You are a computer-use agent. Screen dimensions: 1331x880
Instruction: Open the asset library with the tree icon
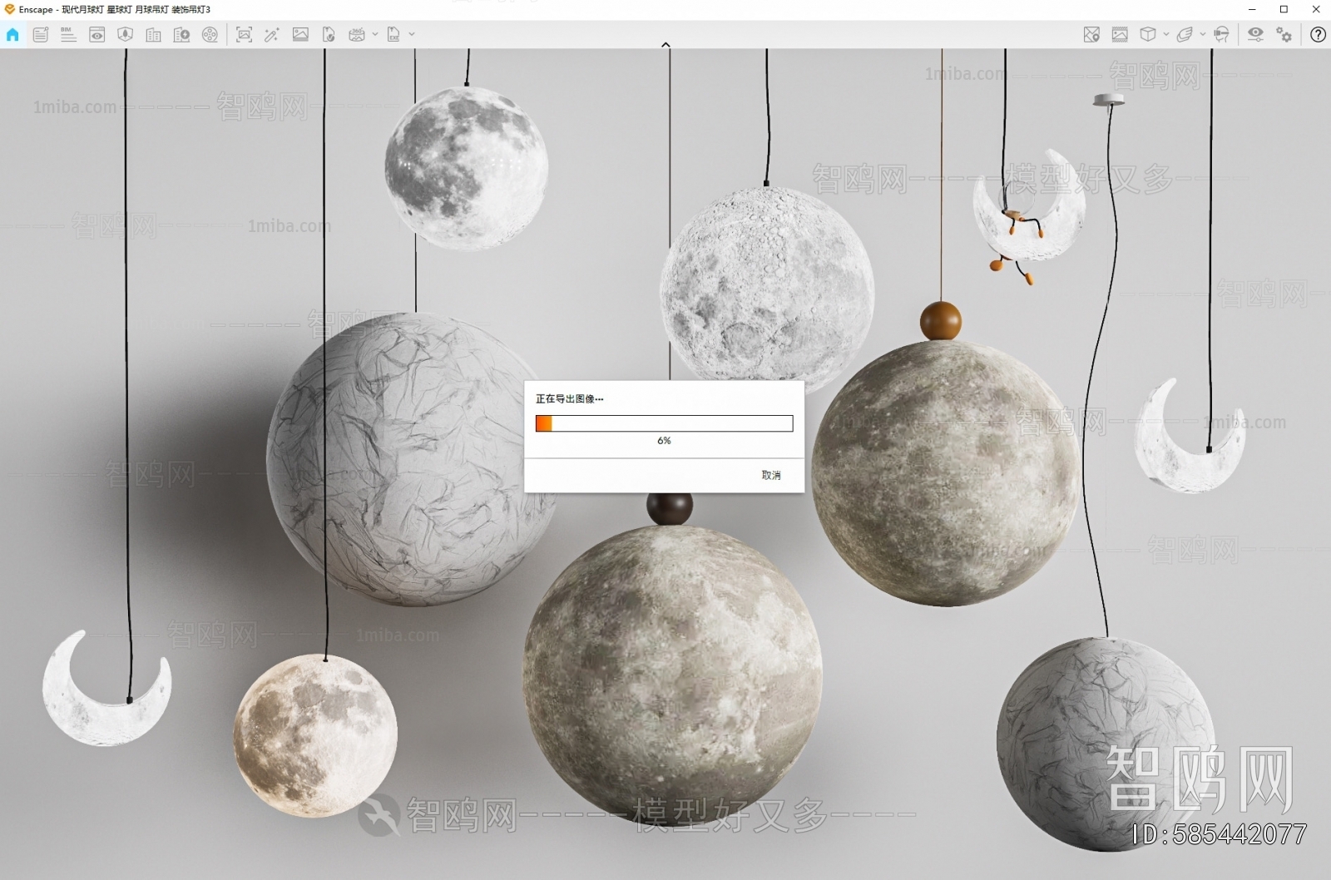pyautogui.click(x=125, y=35)
